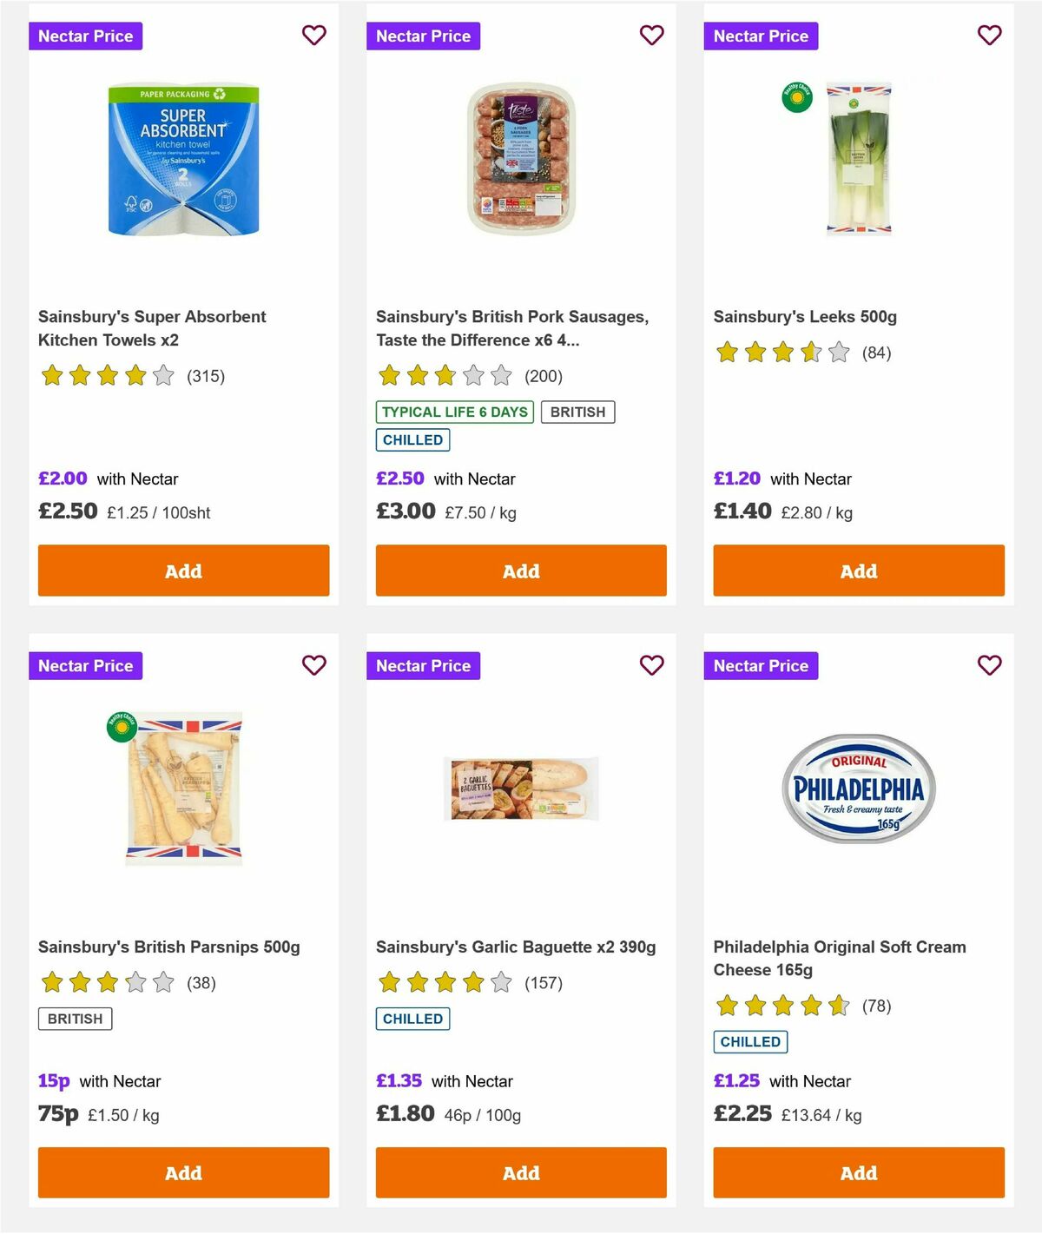1042x1234 pixels.
Task: Click the Healthy Choice badge on the leeks
Action: point(795,98)
